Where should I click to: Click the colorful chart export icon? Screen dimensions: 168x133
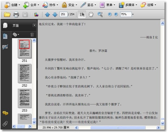(36, 14)
